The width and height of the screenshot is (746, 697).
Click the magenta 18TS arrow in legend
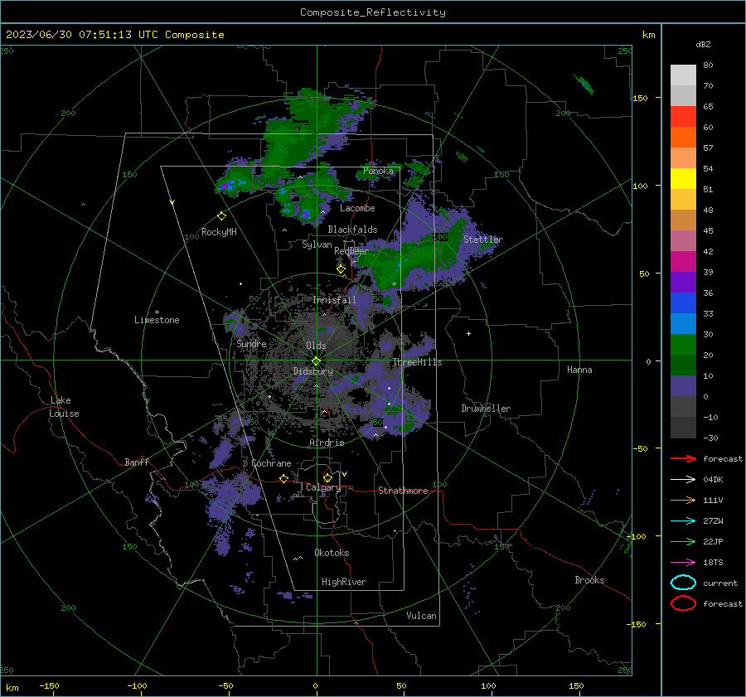tap(683, 563)
